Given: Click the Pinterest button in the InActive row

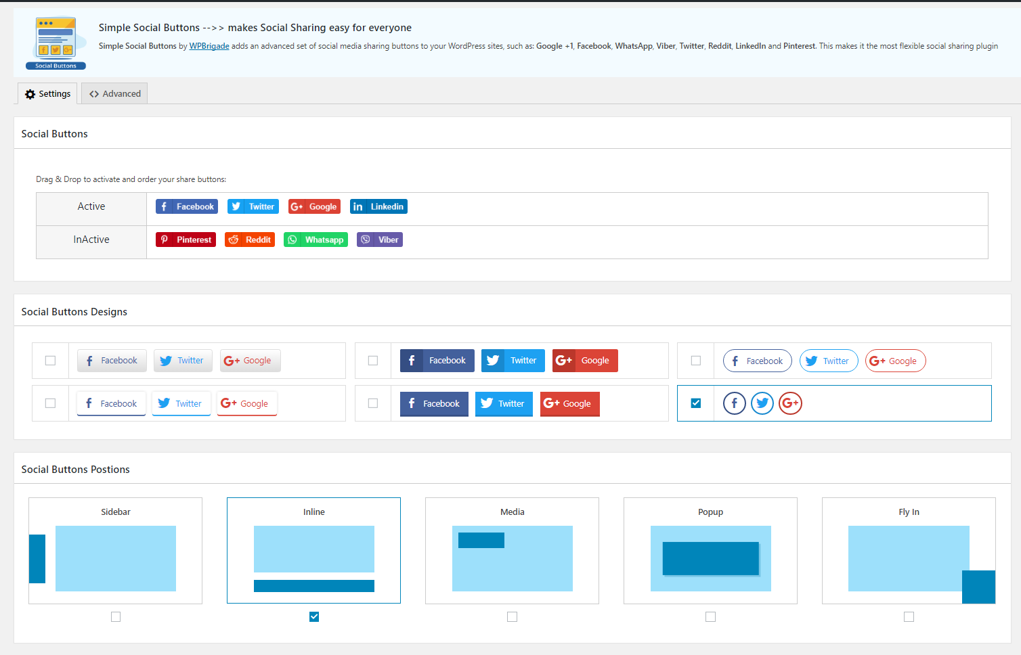Looking at the screenshot, I should 186,240.
